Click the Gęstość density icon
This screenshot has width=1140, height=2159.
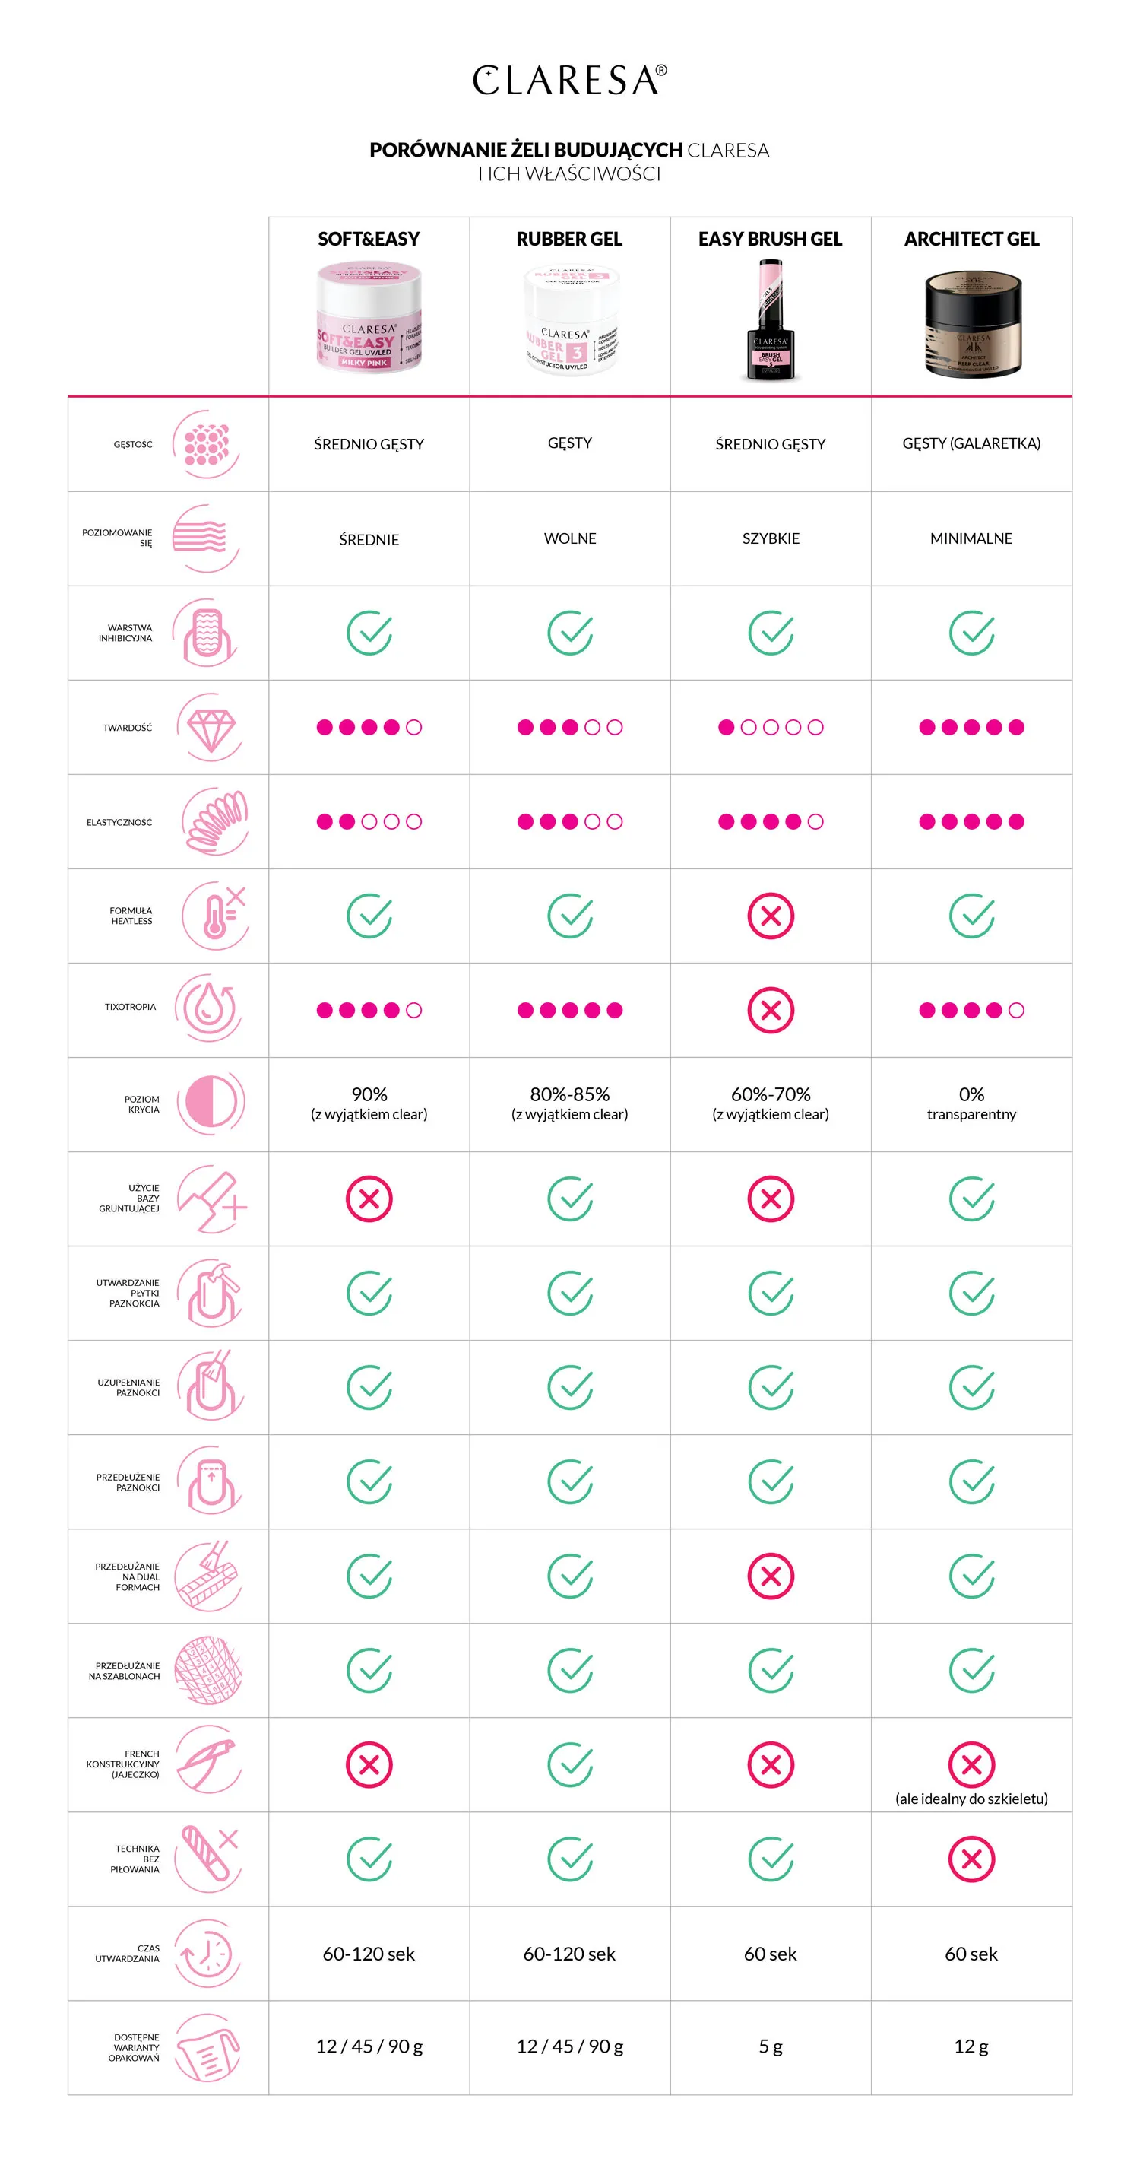pyautogui.click(x=206, y=444)
